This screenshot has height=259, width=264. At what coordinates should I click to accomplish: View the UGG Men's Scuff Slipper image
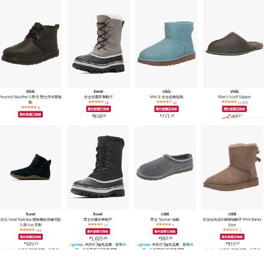point(234,43)
